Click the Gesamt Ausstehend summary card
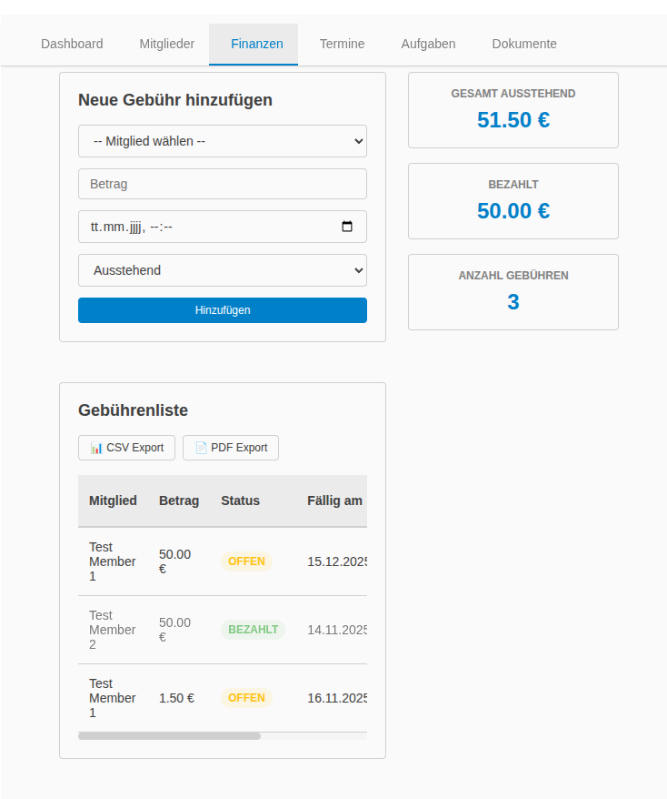667x799 pixels. click(513, 110)
